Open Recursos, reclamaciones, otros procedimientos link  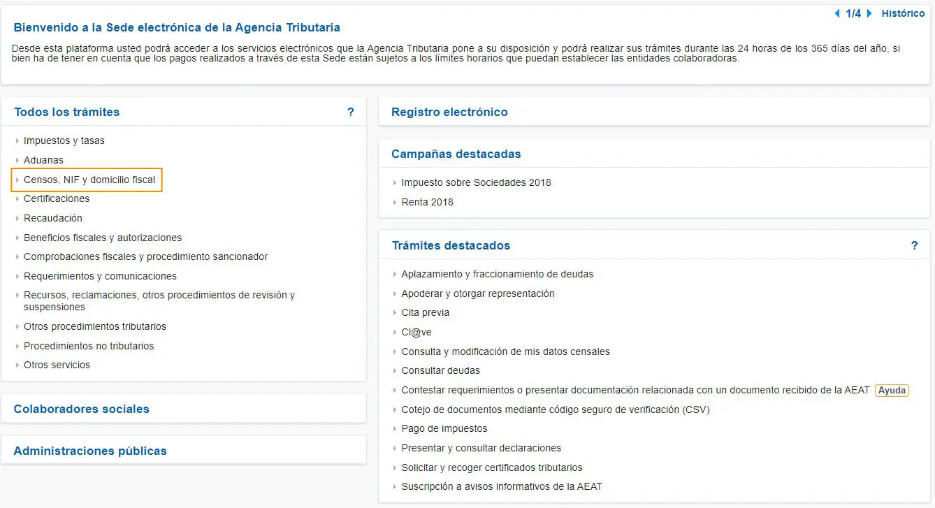click(x=159, y=300)
